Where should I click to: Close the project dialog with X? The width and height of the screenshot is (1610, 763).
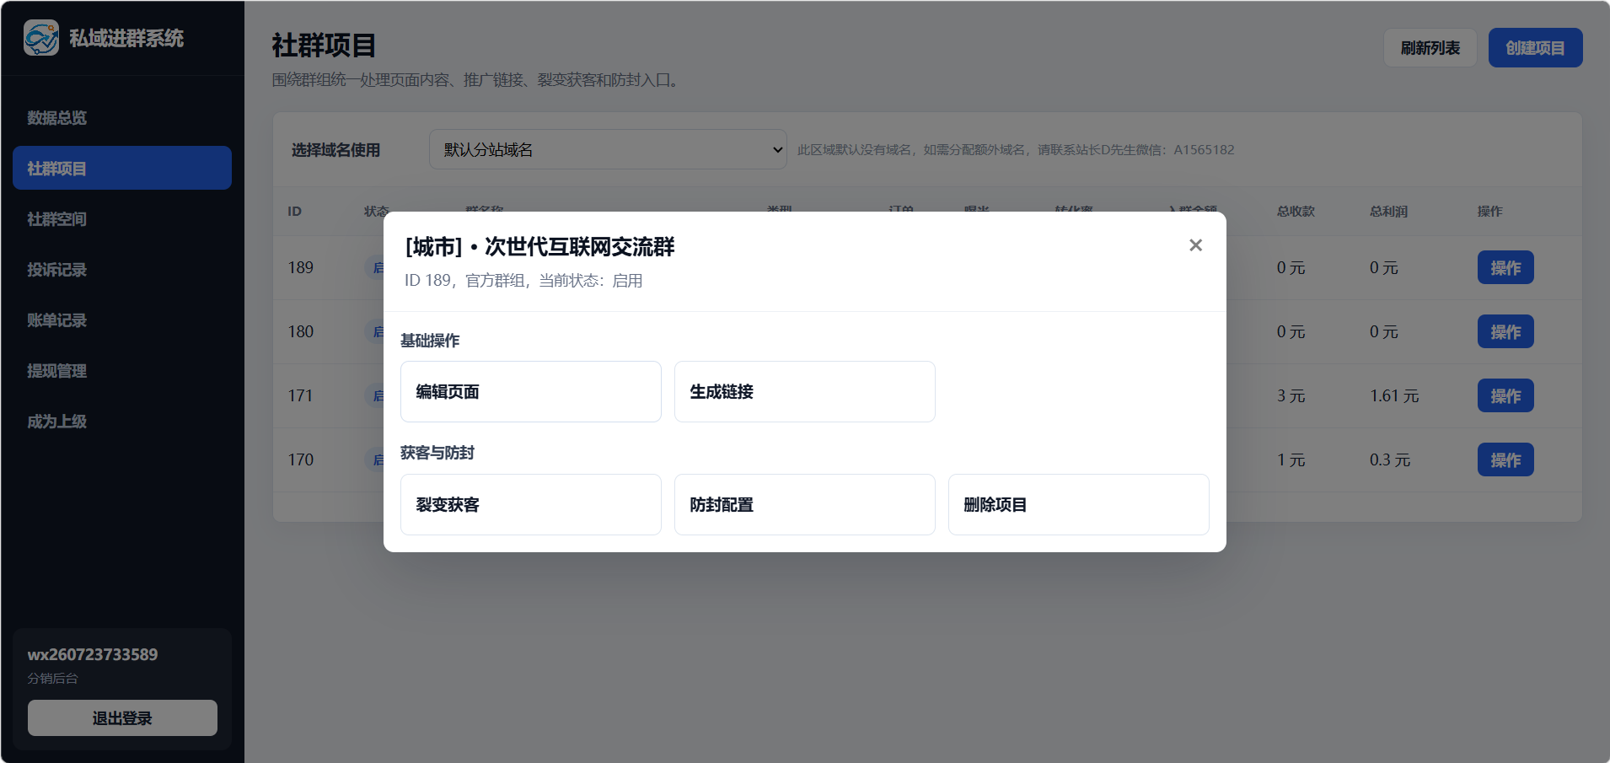[1195, 245]
